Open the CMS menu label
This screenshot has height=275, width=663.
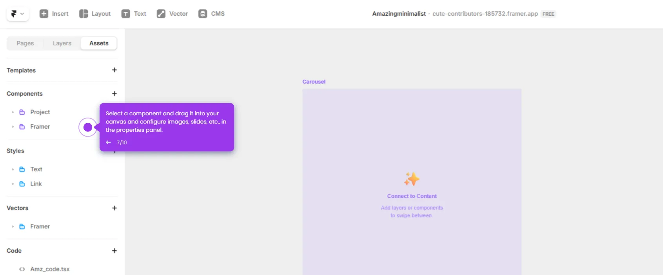218,14
